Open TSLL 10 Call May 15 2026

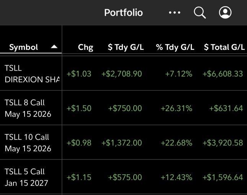pos(31,143)
